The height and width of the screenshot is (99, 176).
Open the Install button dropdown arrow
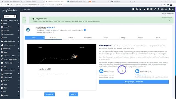click(43, 38)
